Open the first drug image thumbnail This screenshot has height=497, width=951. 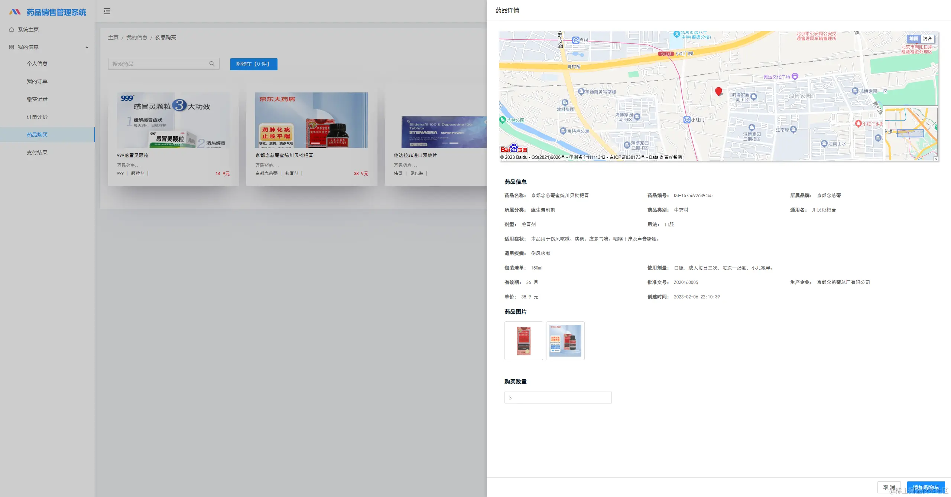[x=523, y=341]
